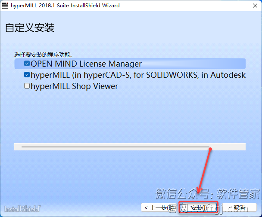Viewport: 262px width, 217px height.
Task: Select the OPEN MIND License Manager row text
Action: click(86, 64)
